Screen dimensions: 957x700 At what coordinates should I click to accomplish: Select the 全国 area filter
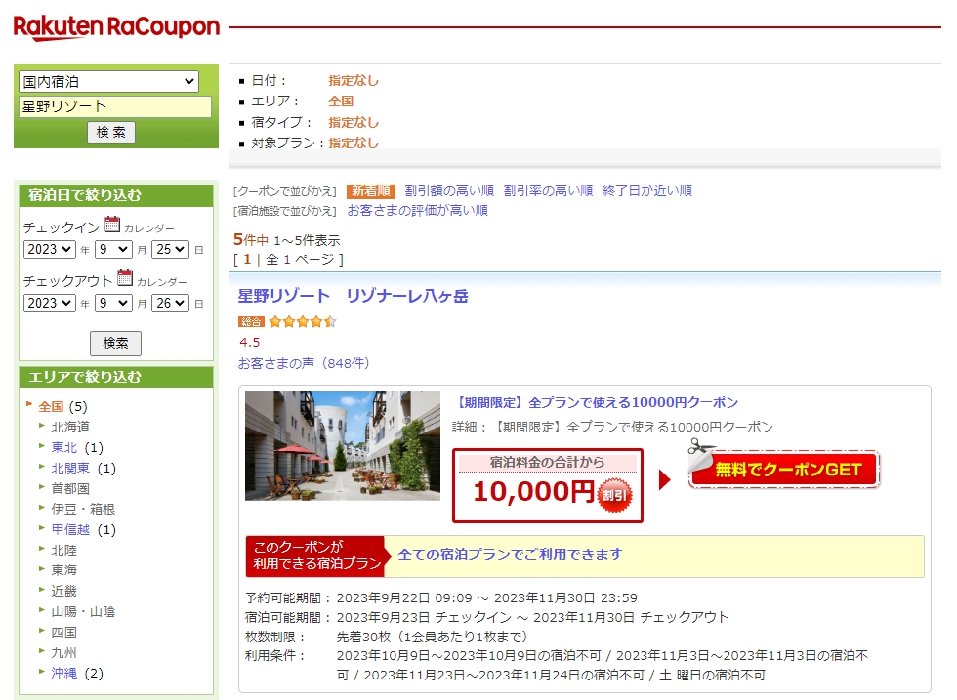(51, 406)
